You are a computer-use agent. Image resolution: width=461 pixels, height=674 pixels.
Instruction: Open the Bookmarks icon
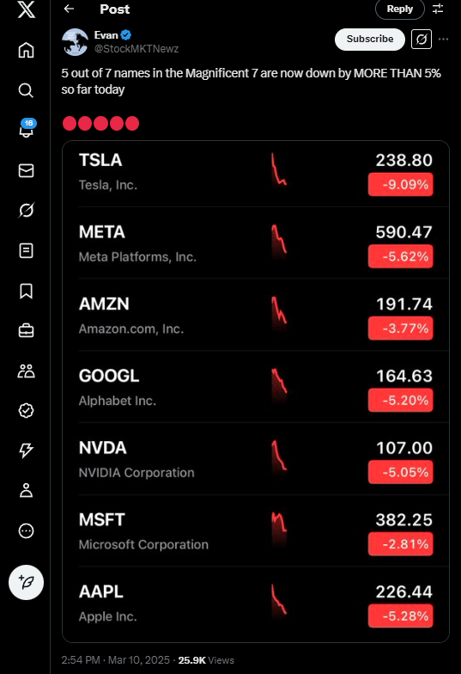point(26,291)
